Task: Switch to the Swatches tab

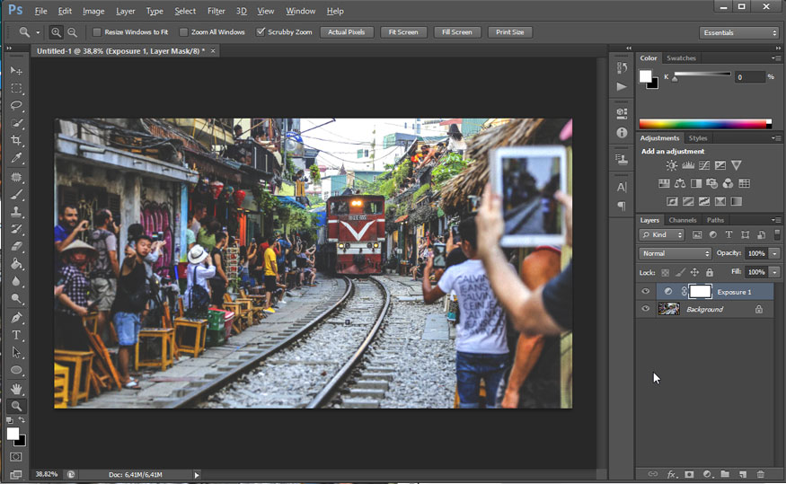Action: coord(681,58)
